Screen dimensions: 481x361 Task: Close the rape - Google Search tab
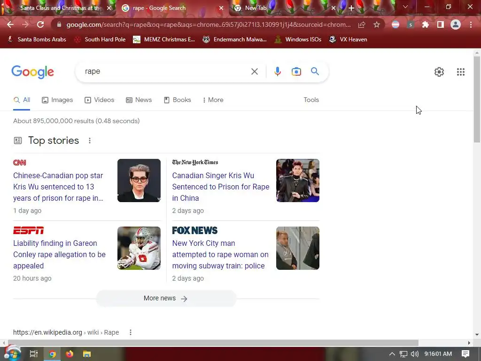tap(221, 8)
